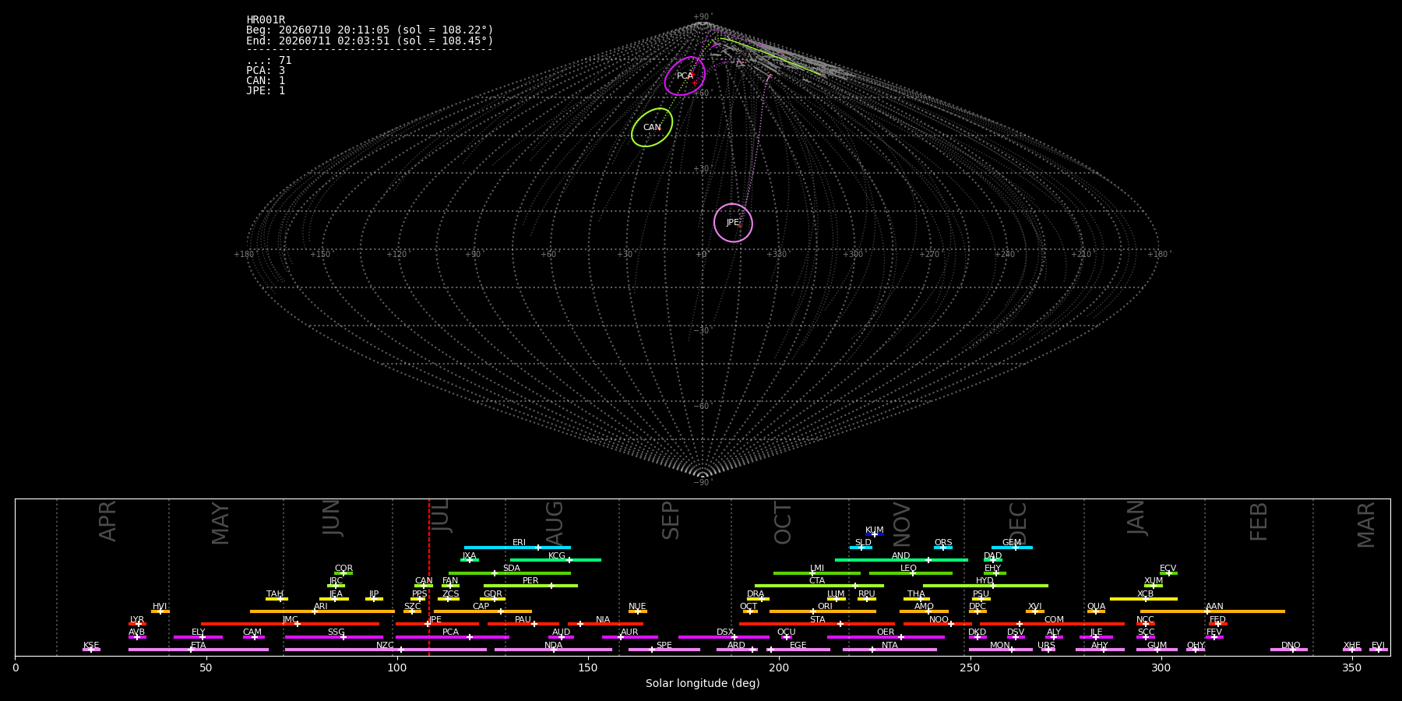This screenshot has width=1402, height=701.
Task: Select the JPE radiant circle near equator
Action: [x=733, y=223]
